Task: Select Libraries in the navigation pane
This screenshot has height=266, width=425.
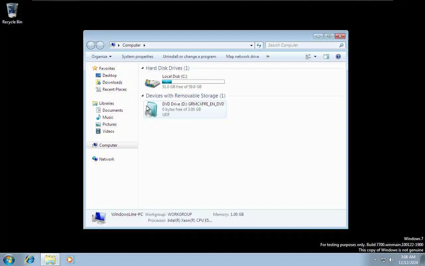Action: [106, 103]
